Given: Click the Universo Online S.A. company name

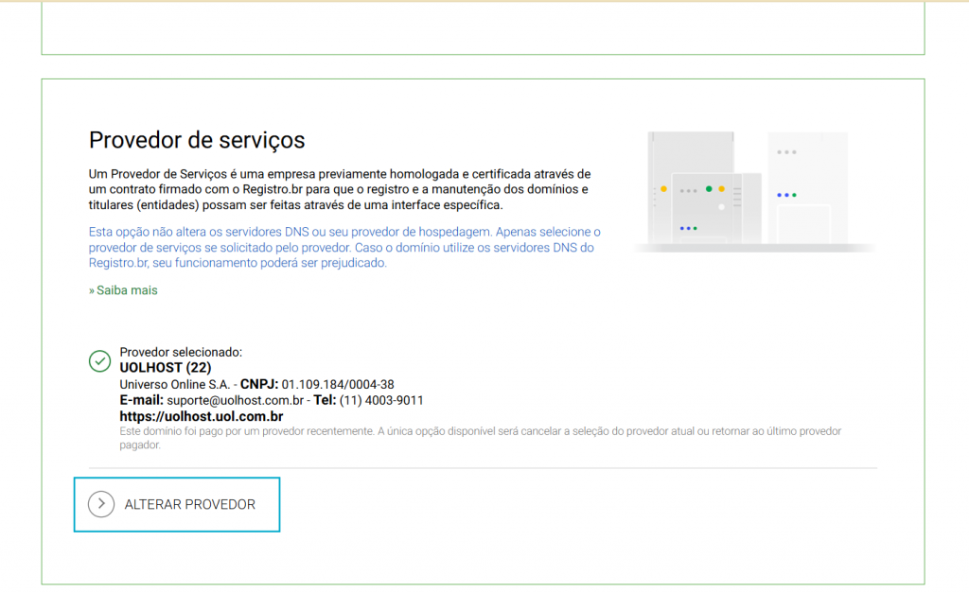Looking at the screenshot, I should pyautogui.click(x=174, y=384).
